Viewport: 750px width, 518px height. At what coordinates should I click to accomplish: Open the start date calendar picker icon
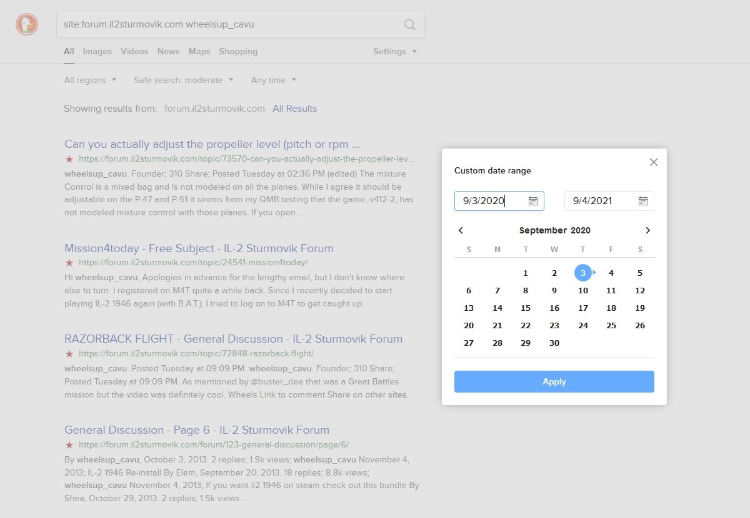[533, 201]
